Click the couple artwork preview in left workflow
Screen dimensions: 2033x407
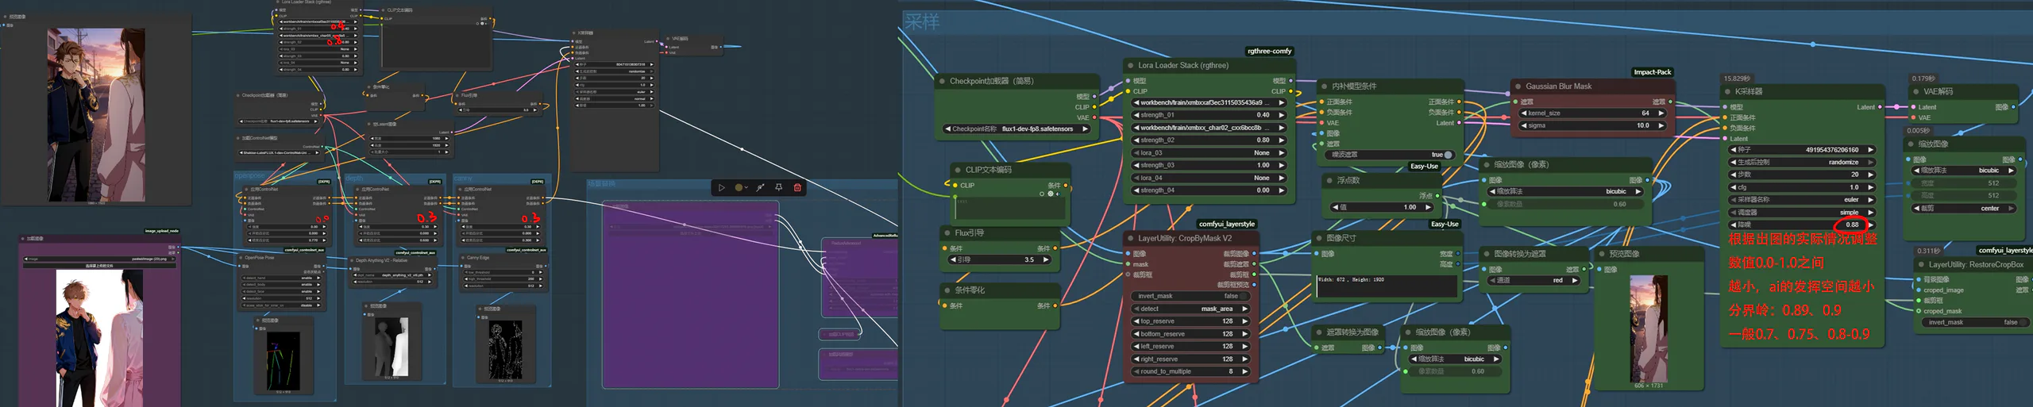[96, 114]
